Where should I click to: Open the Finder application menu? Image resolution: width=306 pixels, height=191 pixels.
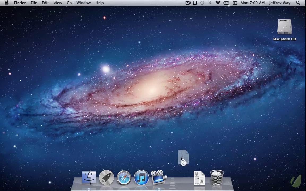20,3
